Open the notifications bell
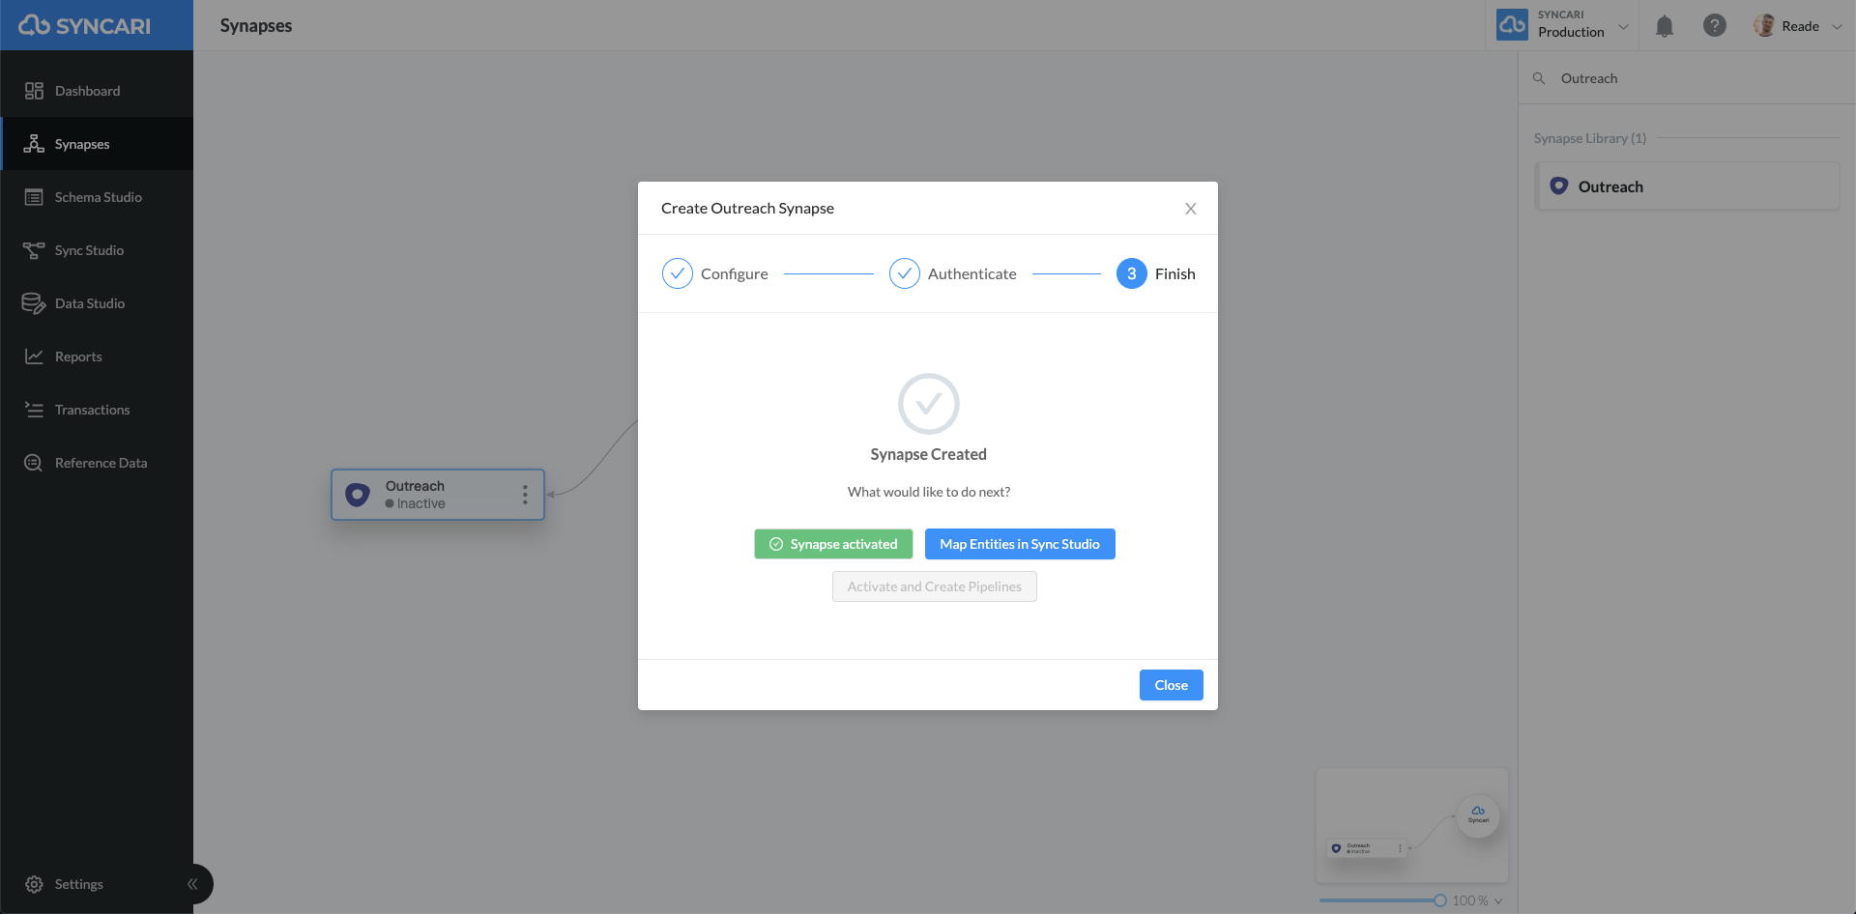The width and height of the screenshot is (1856, 914). click(1664, 26)
